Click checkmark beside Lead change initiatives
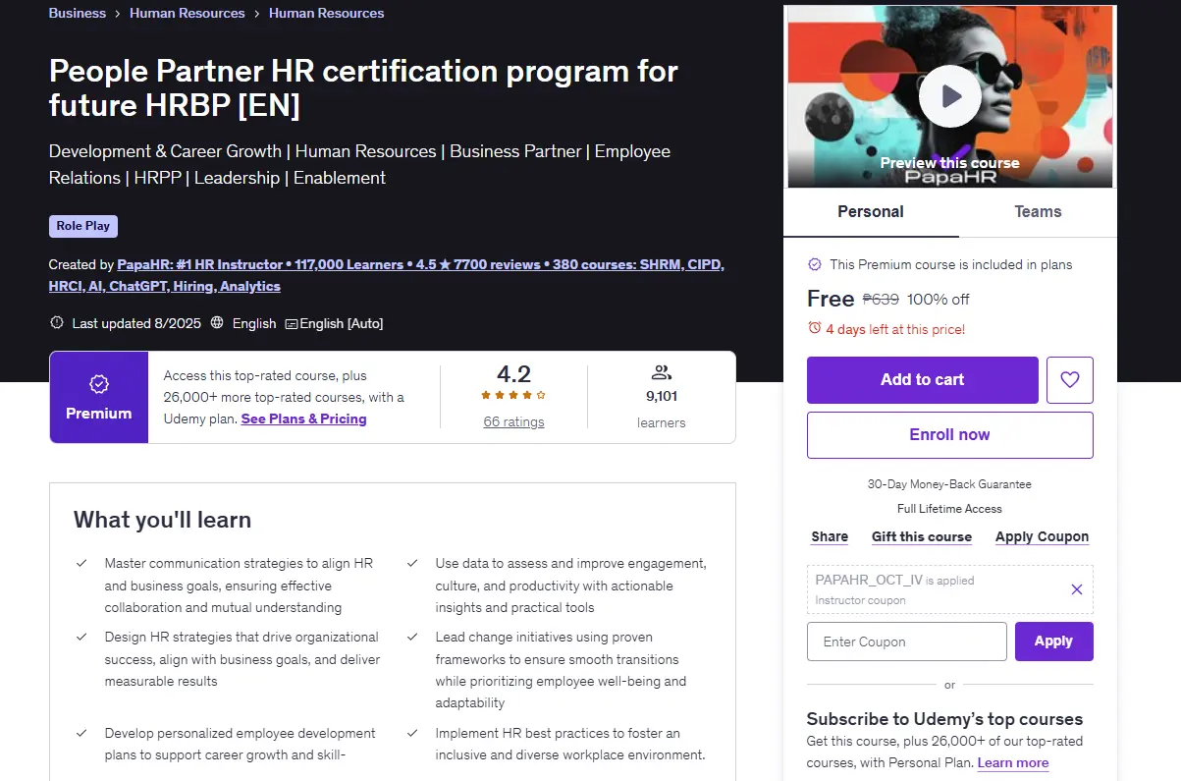The width and height of the screenshot is (1181, 781). 413,638
